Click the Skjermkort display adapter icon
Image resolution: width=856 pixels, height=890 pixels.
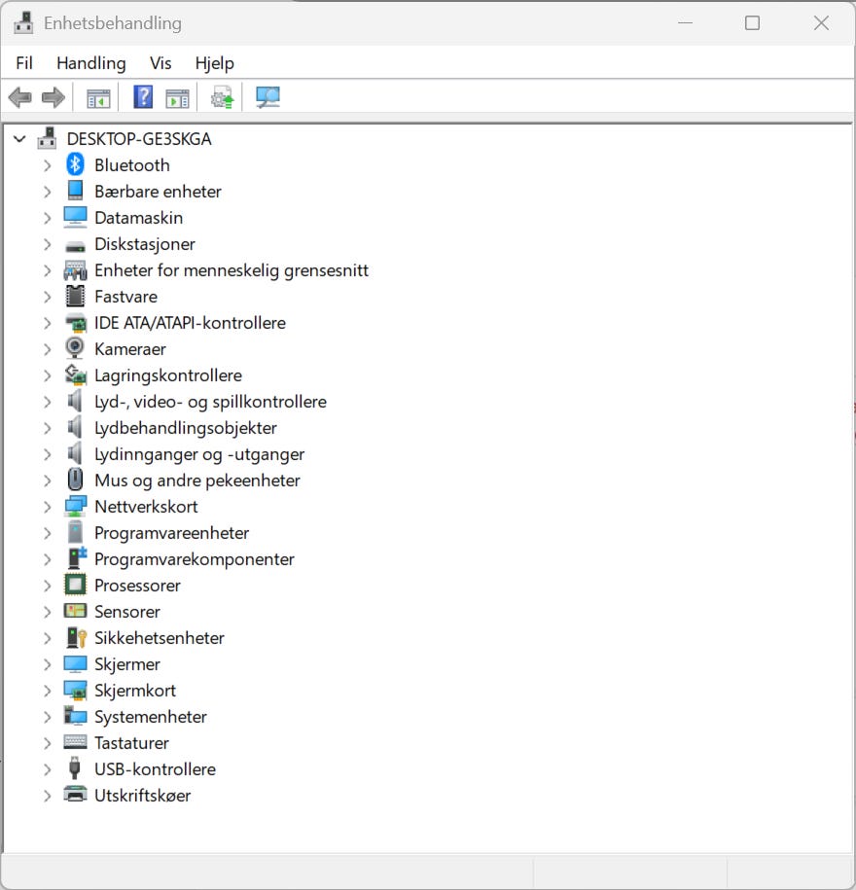point(75,691)
